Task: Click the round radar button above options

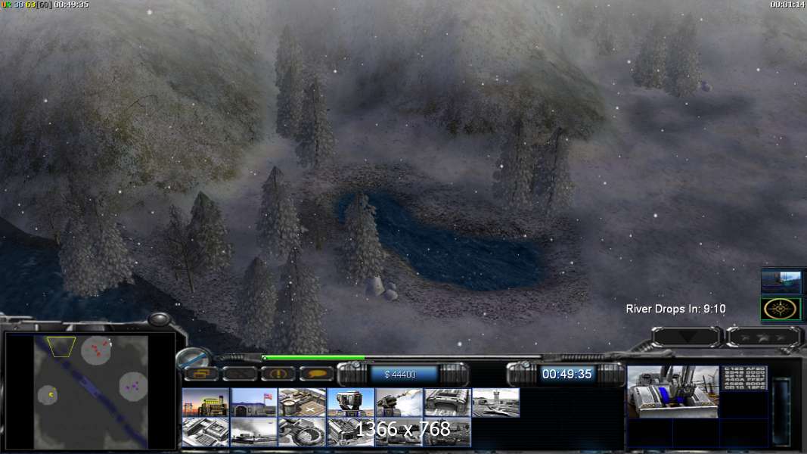Action: tap(193, 357)
